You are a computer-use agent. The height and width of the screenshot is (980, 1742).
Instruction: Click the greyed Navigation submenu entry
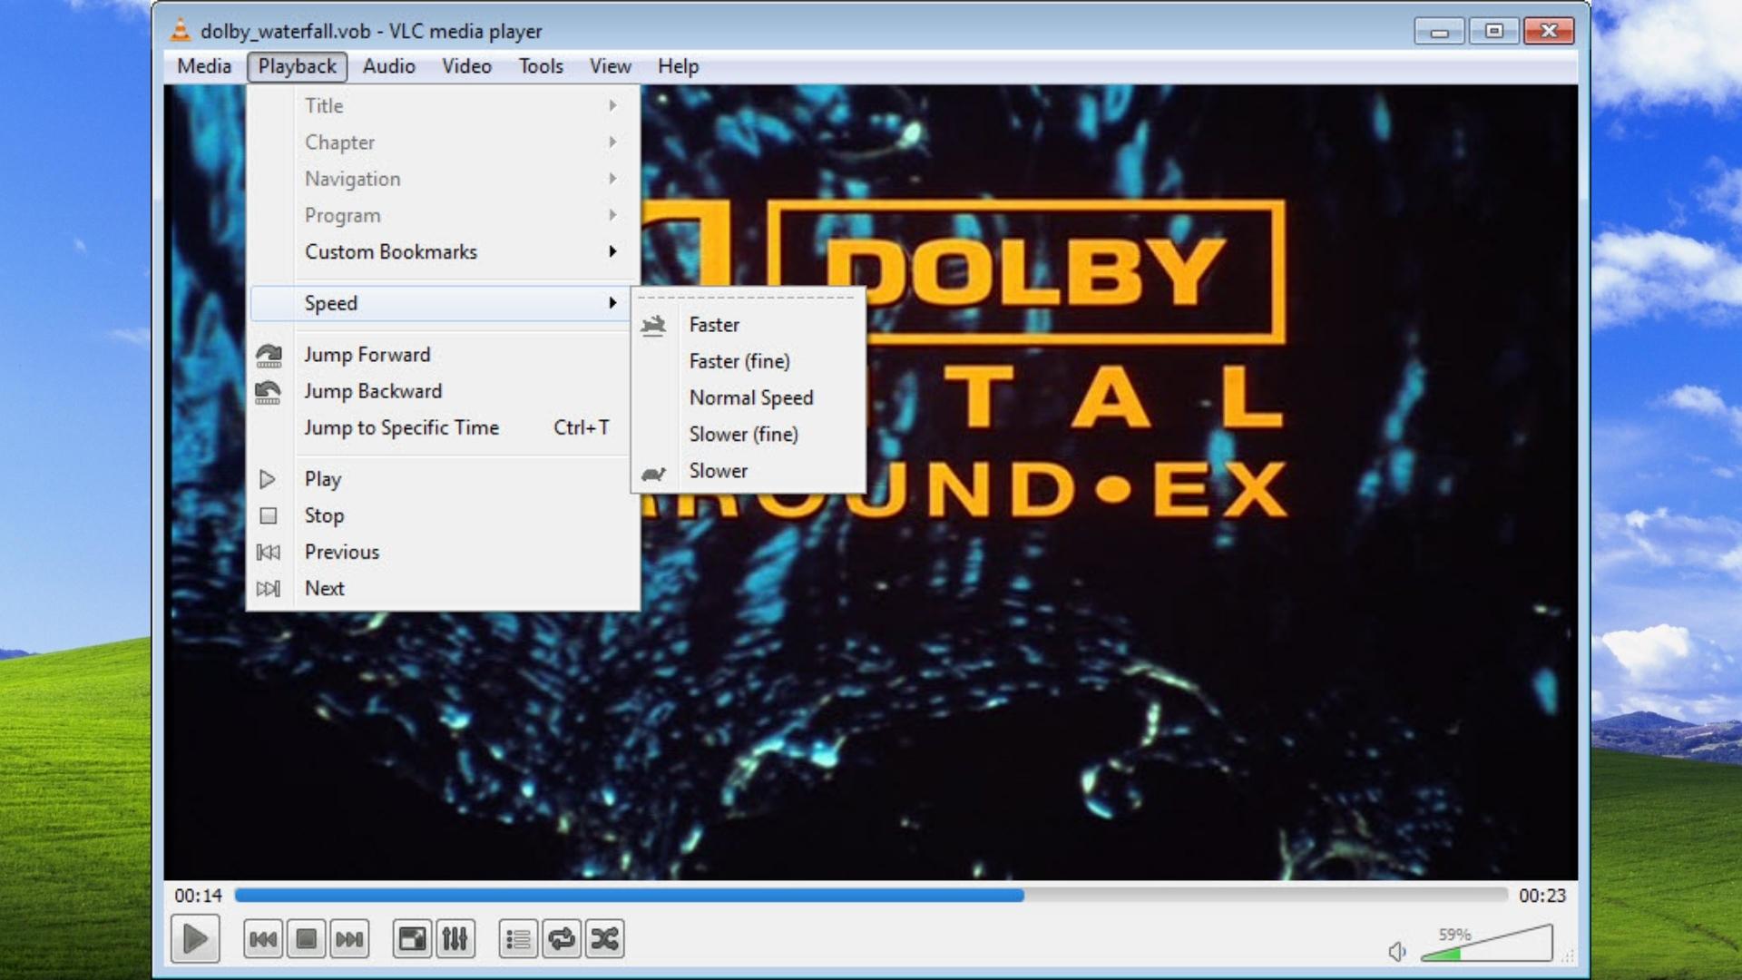click(x=443, y=179)
